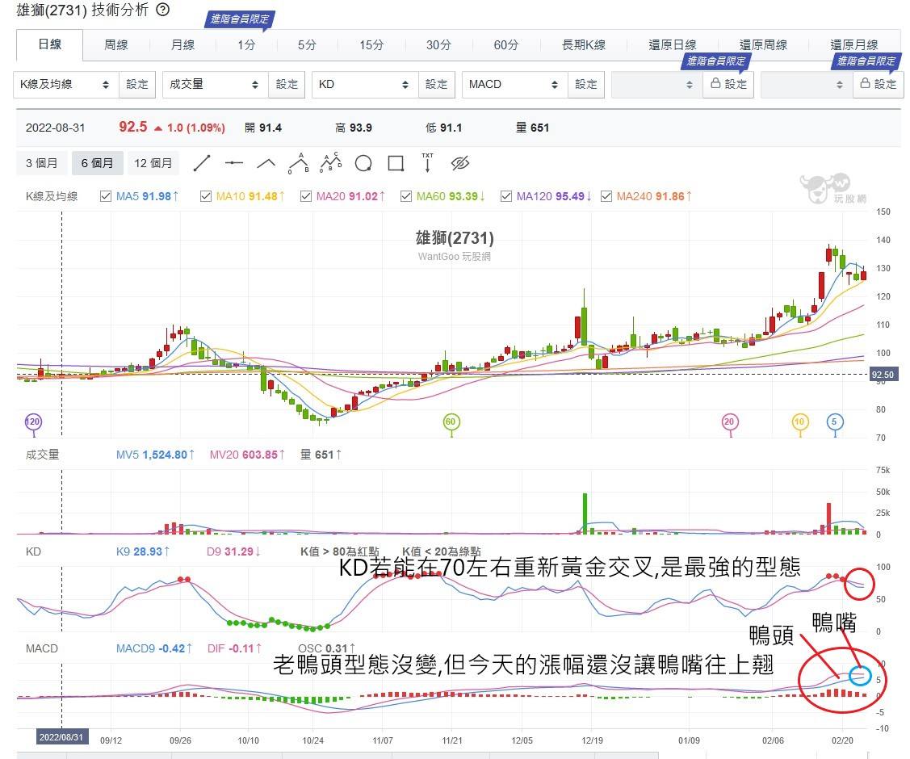Switch to the 1分 tab

[x=246, y=45]
